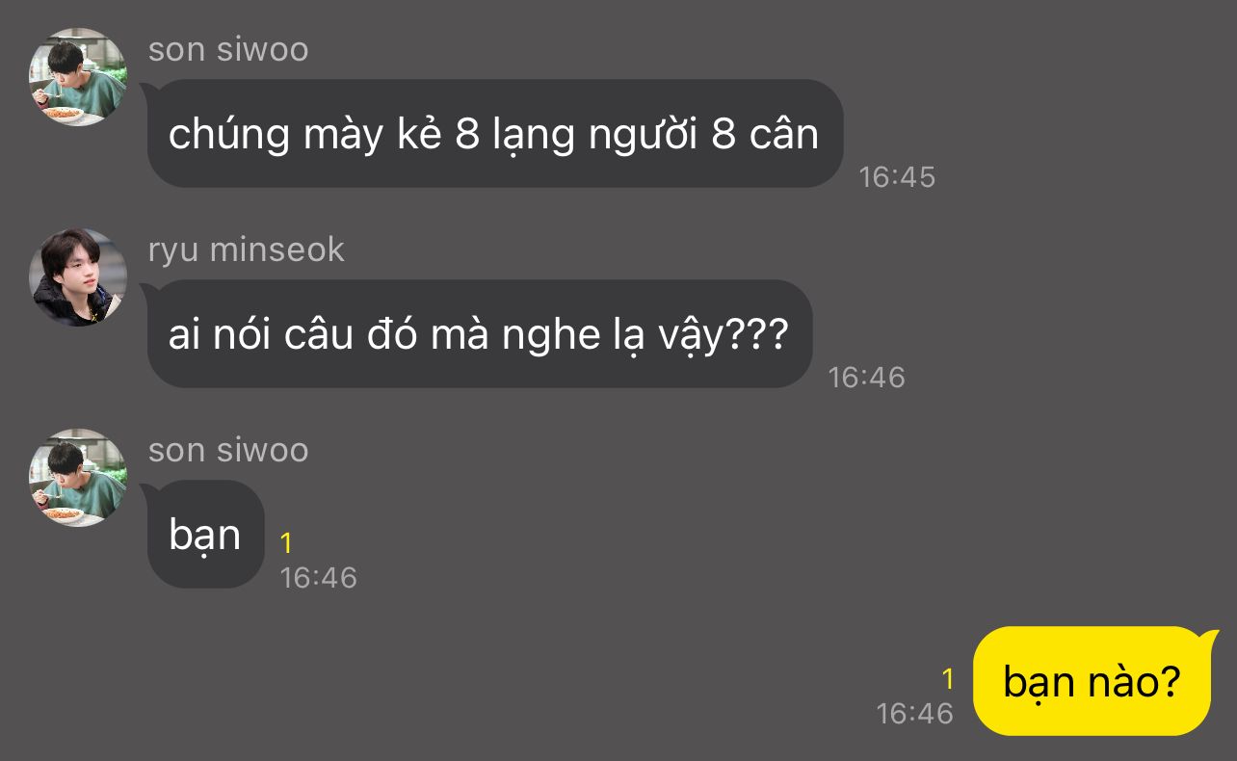Click the ryu minseok sender name
The image size is (1237, 761).
coord(247,250)
